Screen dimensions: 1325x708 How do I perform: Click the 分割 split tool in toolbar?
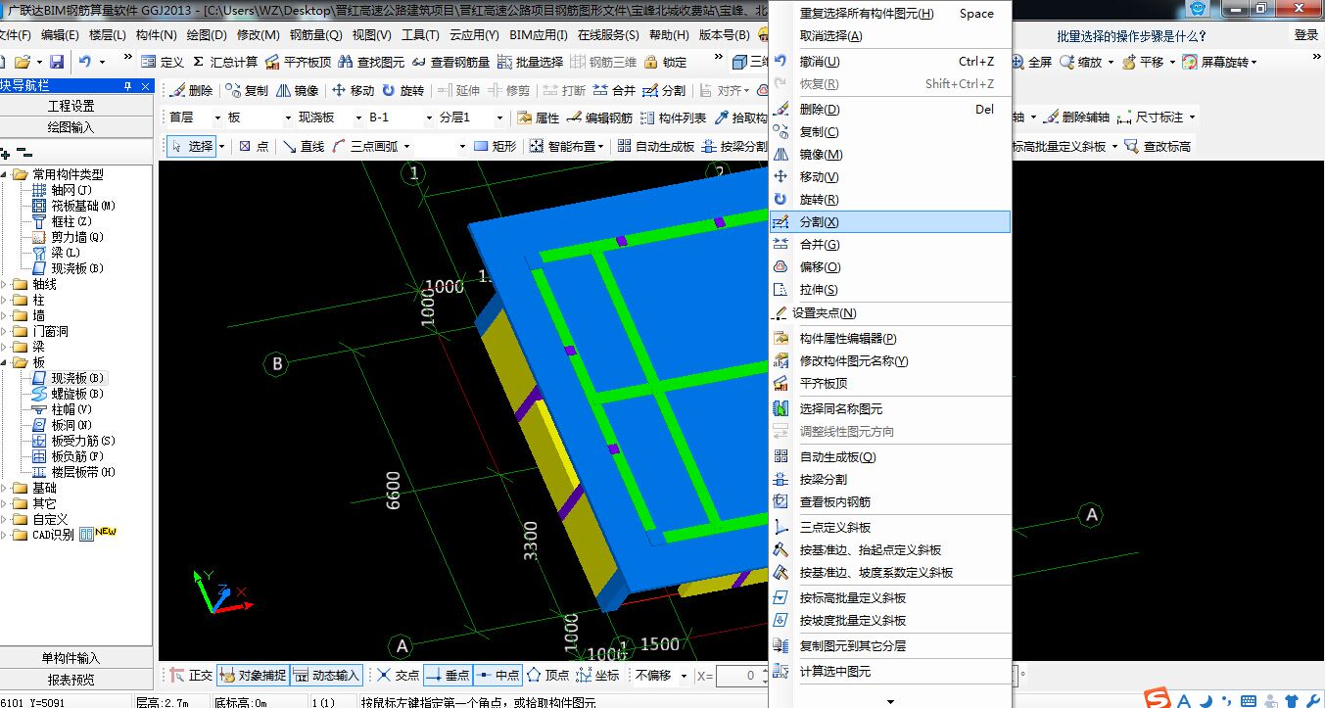click(664, 90)
